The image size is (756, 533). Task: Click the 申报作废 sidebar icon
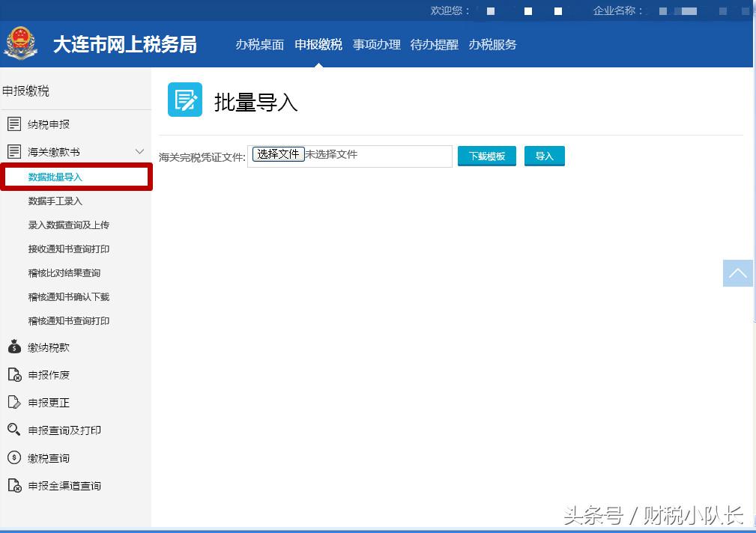(13, 374)
